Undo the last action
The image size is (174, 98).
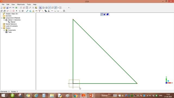click(x=10, y=8)
